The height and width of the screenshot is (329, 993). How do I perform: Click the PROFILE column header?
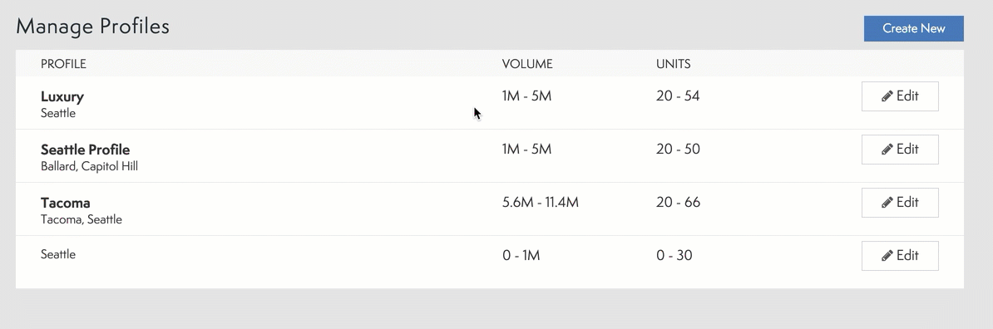click(63, 64)
